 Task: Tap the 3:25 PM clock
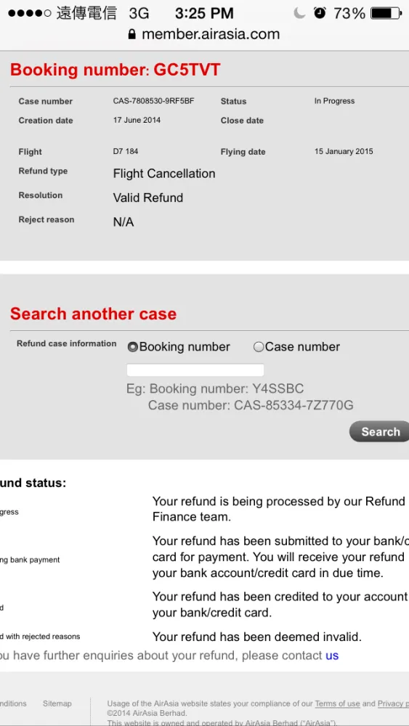(x=204, y=13)
